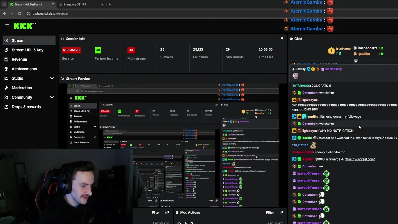Screen dimensions: 398x224
Task: Reload the dashboard page
Action: tap(19, 14)
